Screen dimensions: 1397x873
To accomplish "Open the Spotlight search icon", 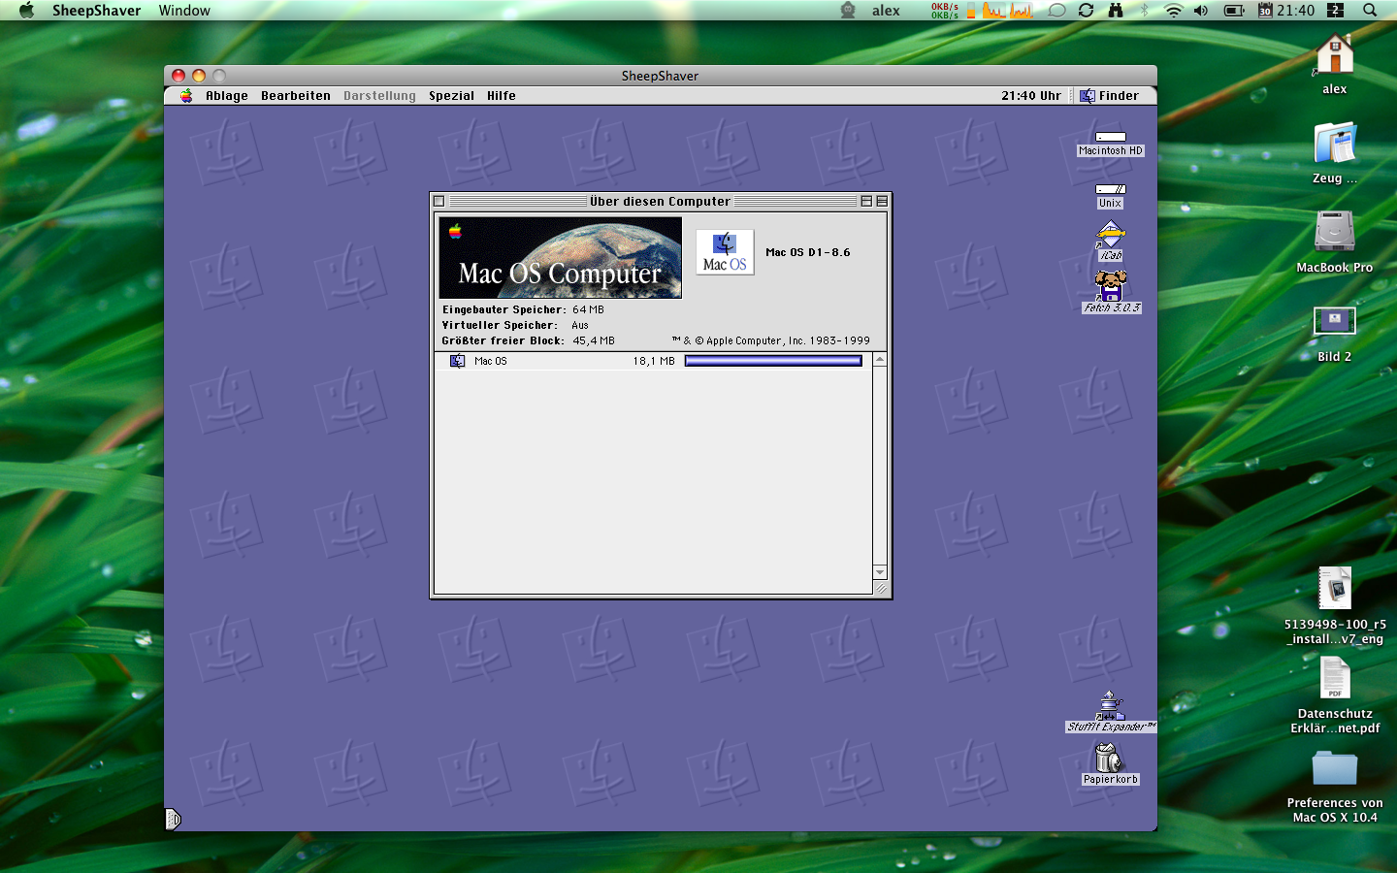I will pyautogui.click(x=1370, y=11).
